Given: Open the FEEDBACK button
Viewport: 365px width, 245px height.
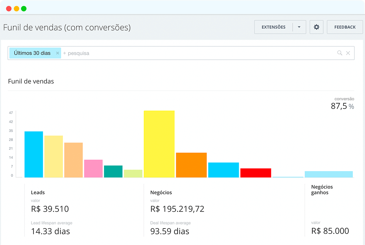Looking at the screenshot, I should coord(345,27).
